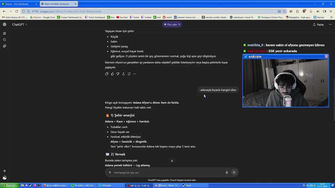Screen dimensions: 335x188
Task: Switch to OBS 32.0.2 taskbar item
Action: (x=139, y=185)
